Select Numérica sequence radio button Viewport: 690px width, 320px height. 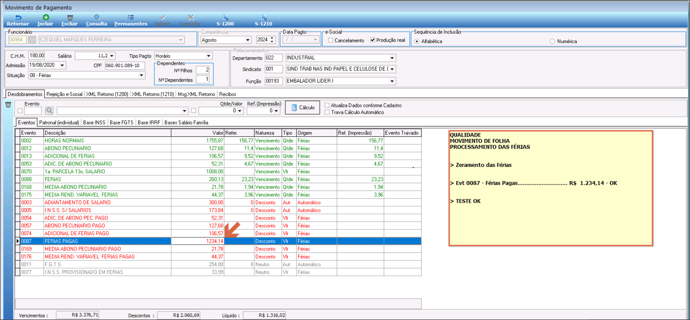point(553,41)
